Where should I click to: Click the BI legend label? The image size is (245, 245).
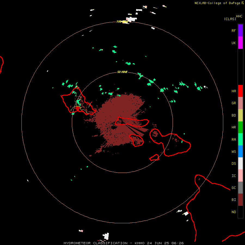coord(234,200)
